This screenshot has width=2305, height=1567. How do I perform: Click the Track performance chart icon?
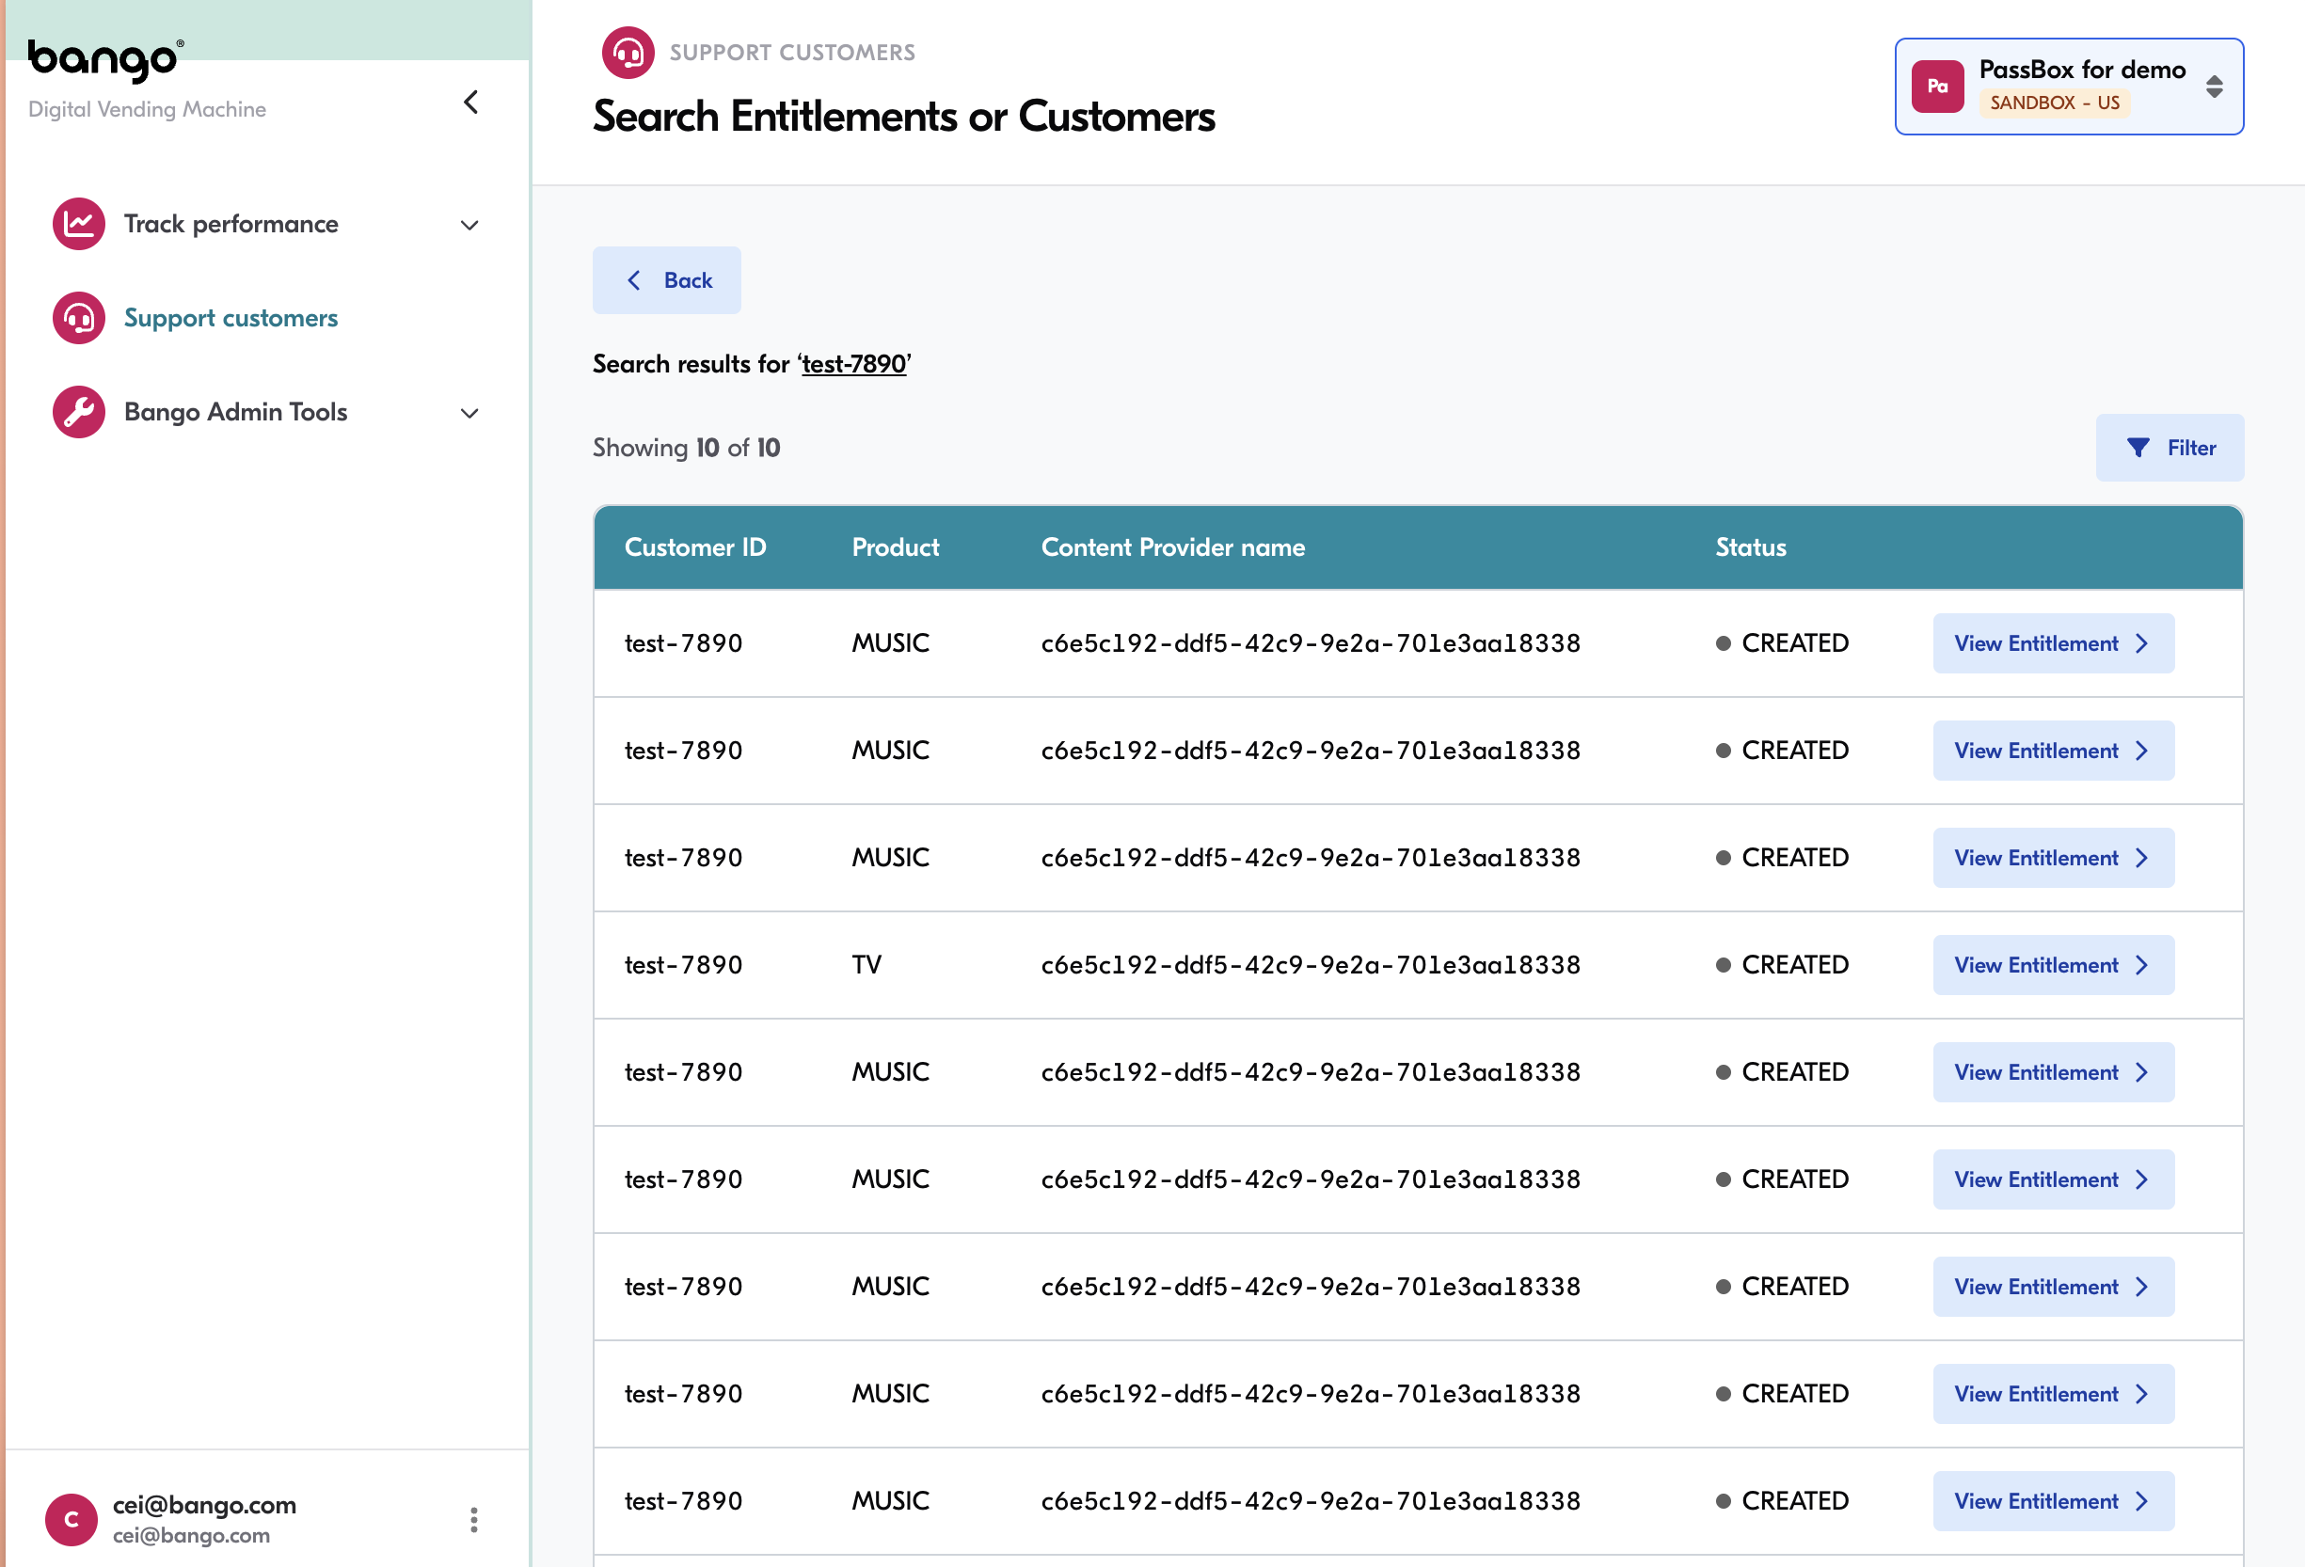point(78,224)
